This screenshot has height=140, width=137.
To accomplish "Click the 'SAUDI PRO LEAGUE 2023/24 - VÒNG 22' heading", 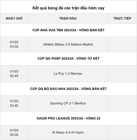I will tap(68, 118).
